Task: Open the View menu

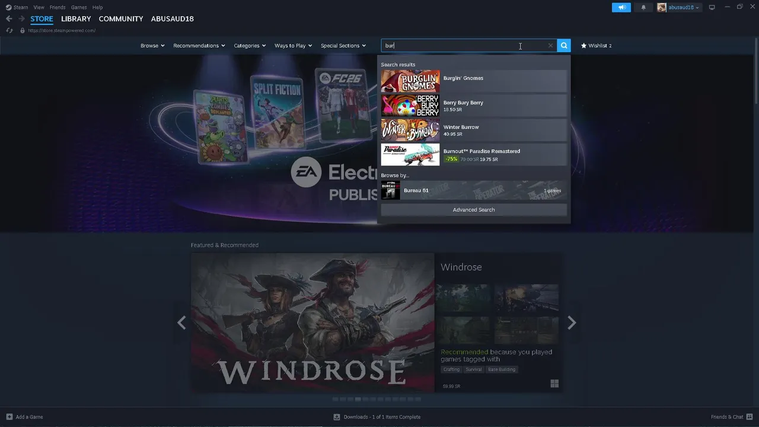Action: (x=39, y=7)
